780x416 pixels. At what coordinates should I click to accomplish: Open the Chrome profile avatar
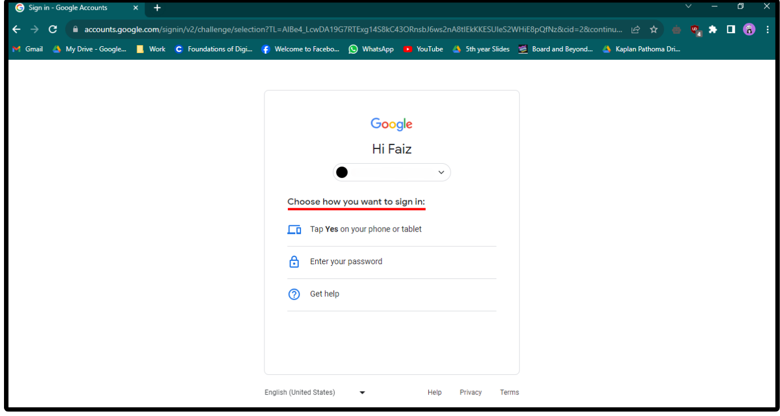click(749, 30)
